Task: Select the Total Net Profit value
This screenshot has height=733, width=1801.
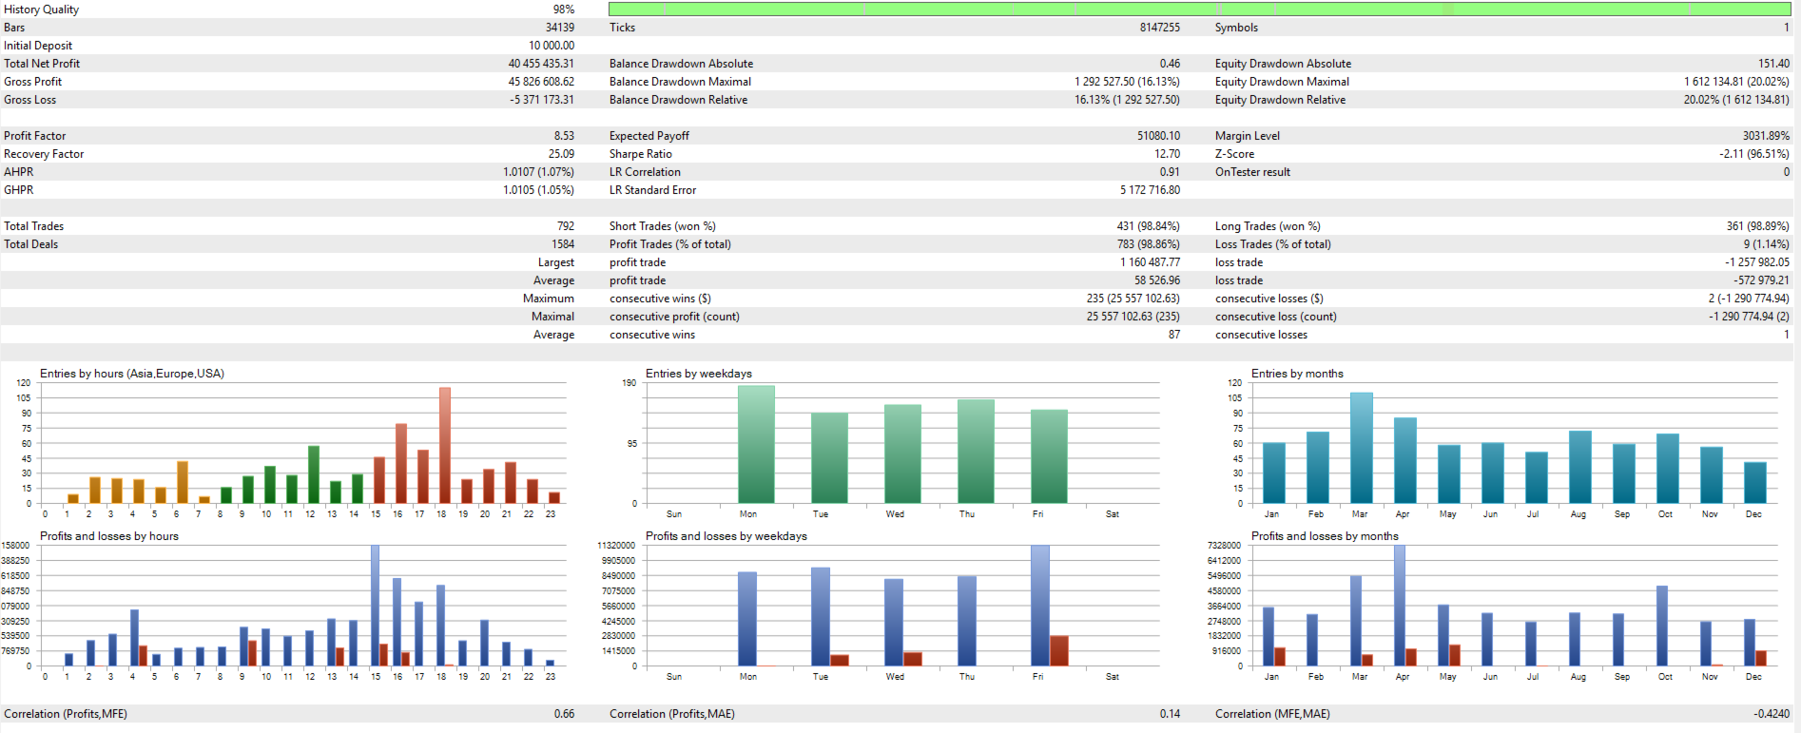Action: point(541,64)
